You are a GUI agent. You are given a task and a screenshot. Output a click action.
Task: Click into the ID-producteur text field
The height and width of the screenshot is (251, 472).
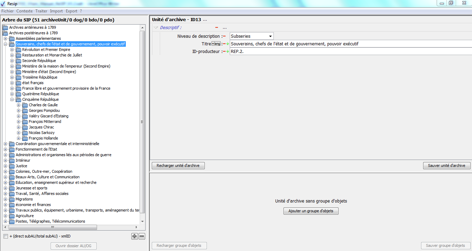[350, 52]
